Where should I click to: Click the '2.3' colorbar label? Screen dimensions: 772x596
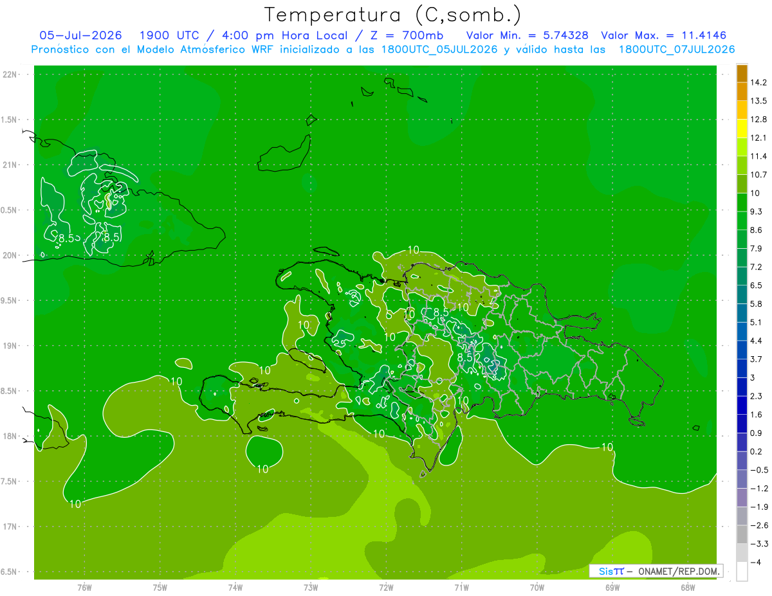pyautogui.click(x=756, y=396)
